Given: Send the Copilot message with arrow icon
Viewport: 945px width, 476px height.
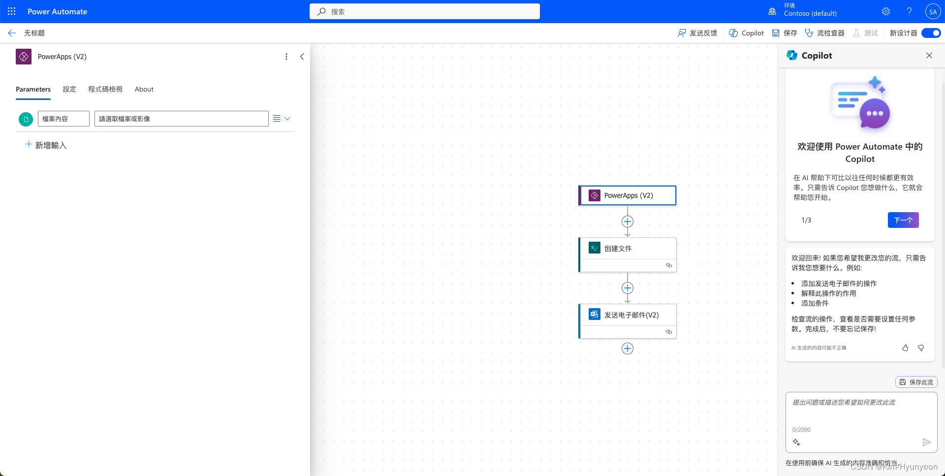Looking at the screenshot, I should 926,442.
